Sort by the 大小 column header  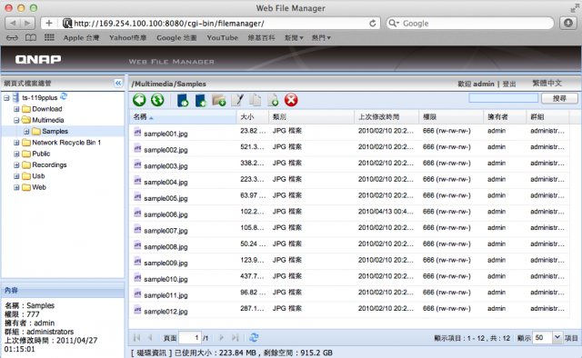[253, 117]
